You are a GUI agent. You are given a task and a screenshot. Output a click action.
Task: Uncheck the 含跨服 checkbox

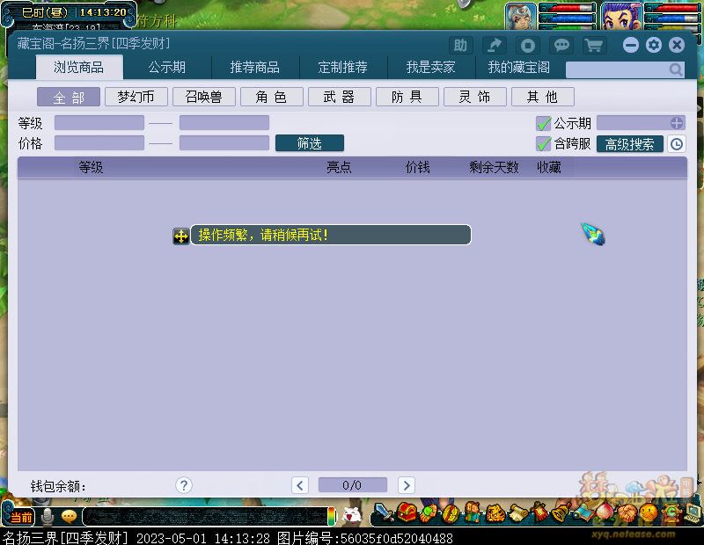pyautogui.click(x=543, y=144)
